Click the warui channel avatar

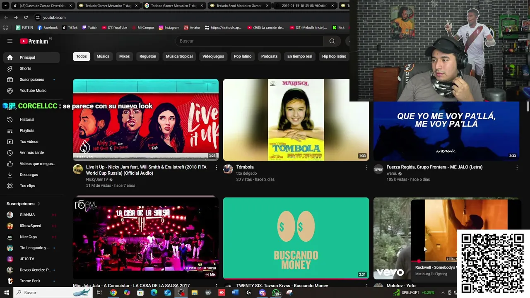pos(378,169)
